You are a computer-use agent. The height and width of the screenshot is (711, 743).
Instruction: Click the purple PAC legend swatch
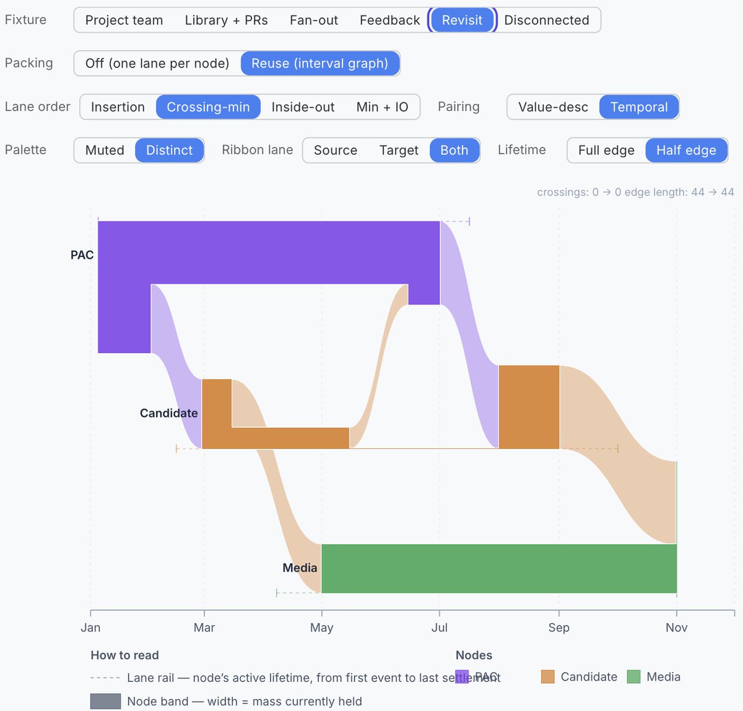pos(462,677)
